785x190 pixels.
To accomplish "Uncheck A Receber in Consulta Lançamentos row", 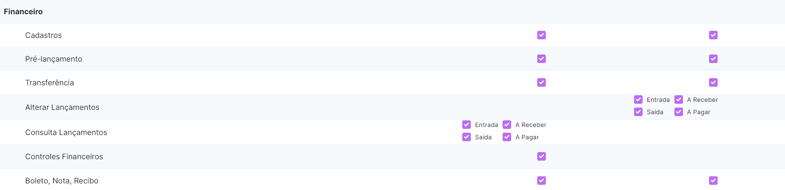I will tap(507, 125).
